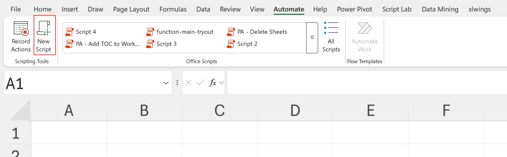Open PA - Add TOC to Workbook script

pos(107,44)
